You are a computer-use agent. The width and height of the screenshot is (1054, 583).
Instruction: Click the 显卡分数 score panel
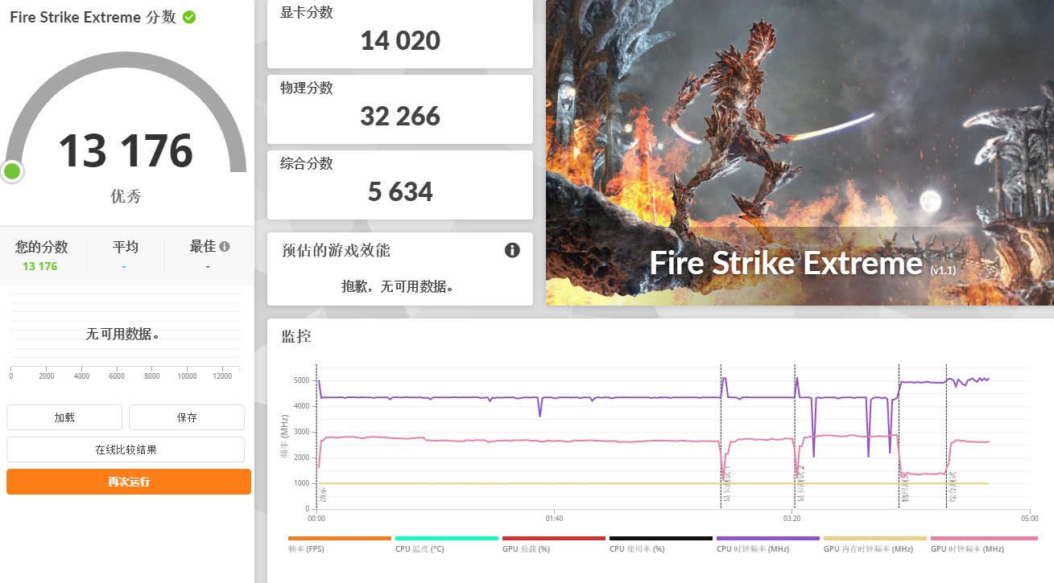point(399,34)
